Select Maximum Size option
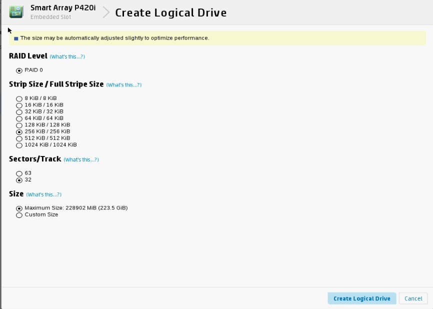Image resolution: width=433 pixels, height=309 pixels. (x=19, y=208)
